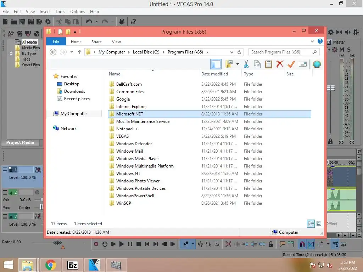Image resolution: width=363 pixels, height=272 pixels.
Task: Click the Import Media icon in Project Media
Action: point(19,34)
